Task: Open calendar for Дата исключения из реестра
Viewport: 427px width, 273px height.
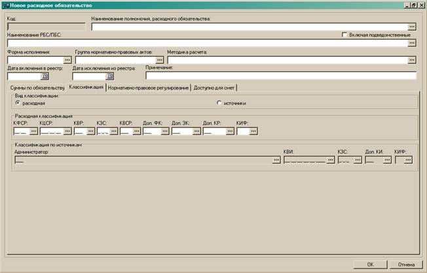Action: pyautogui.click(x=110, y=76)
